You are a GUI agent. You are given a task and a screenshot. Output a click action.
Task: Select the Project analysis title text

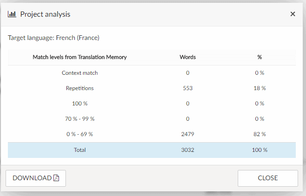click(x=46, y=14)
